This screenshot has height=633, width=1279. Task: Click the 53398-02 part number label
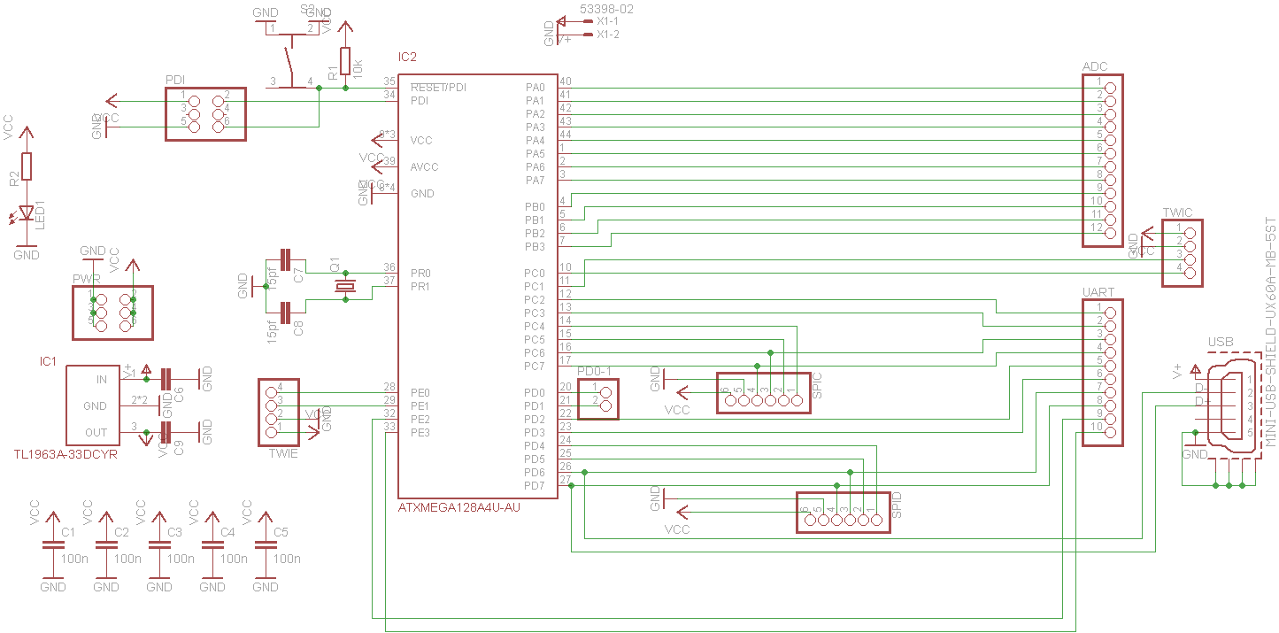click(x=606, y=9)
